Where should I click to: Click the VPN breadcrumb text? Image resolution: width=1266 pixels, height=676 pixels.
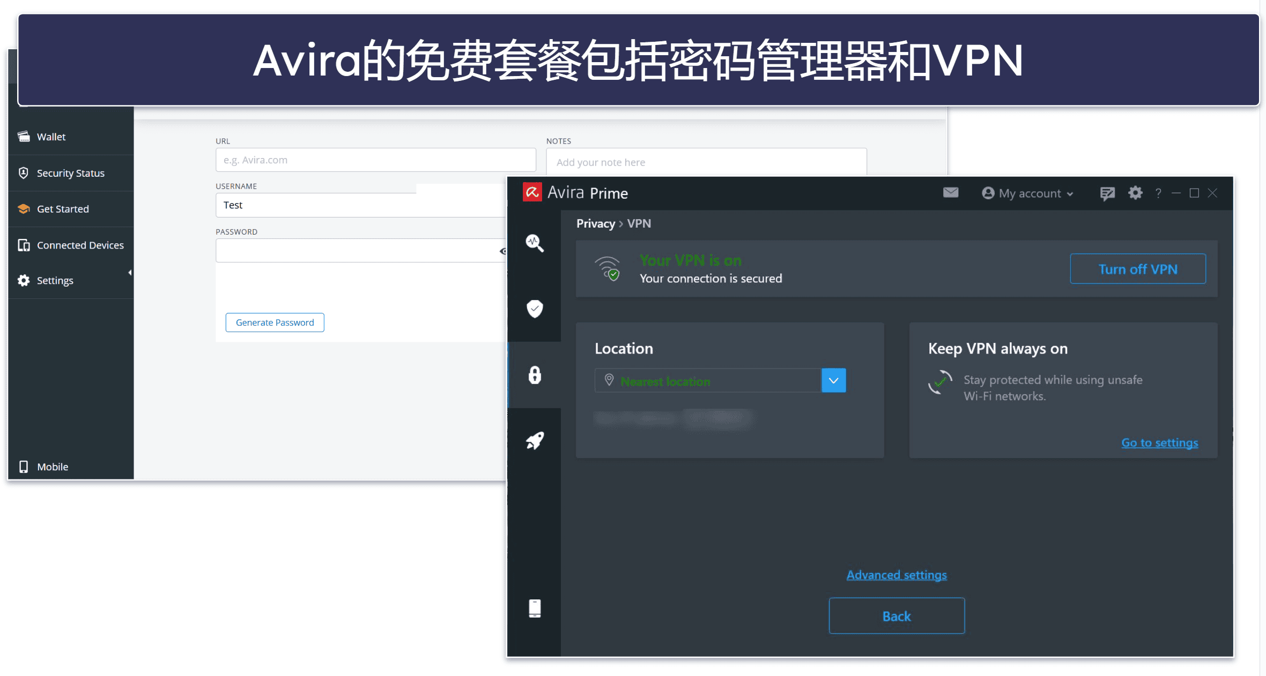[x=639, y=224]
